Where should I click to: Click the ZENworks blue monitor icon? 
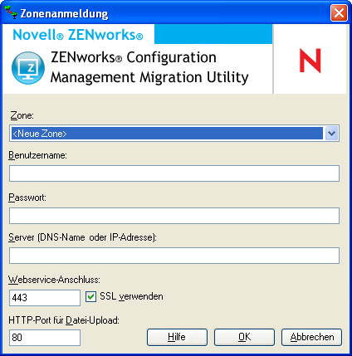28,68
